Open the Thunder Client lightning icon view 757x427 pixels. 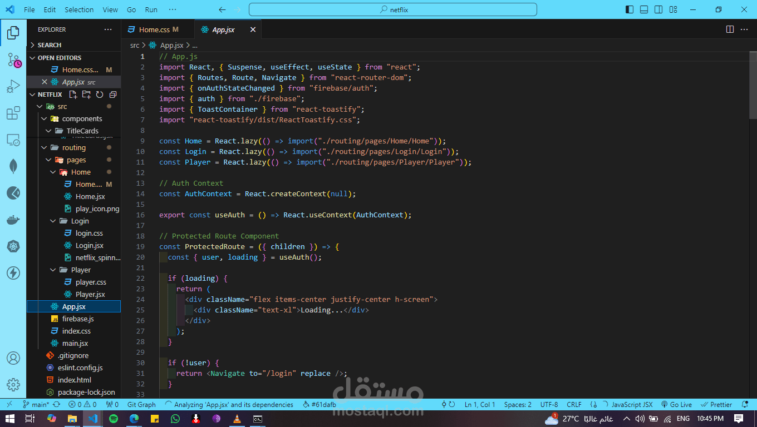tap(13, 273)
